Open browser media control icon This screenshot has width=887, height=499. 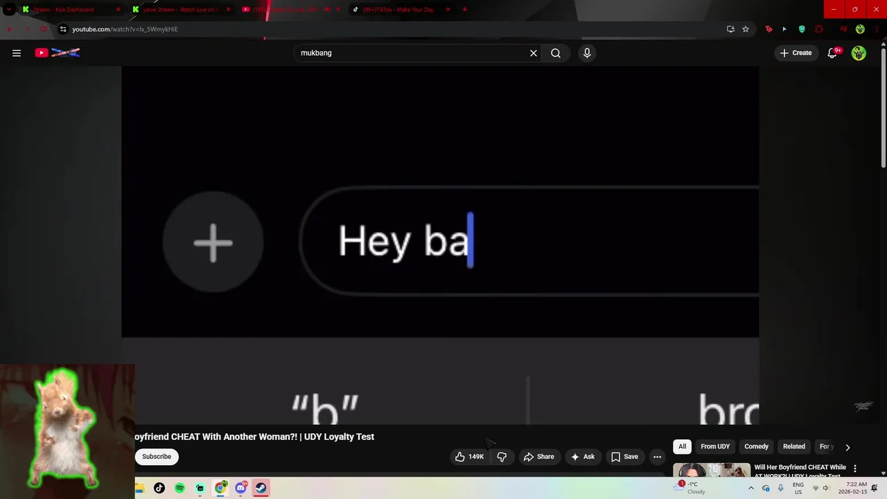click(x=843, y=29)
